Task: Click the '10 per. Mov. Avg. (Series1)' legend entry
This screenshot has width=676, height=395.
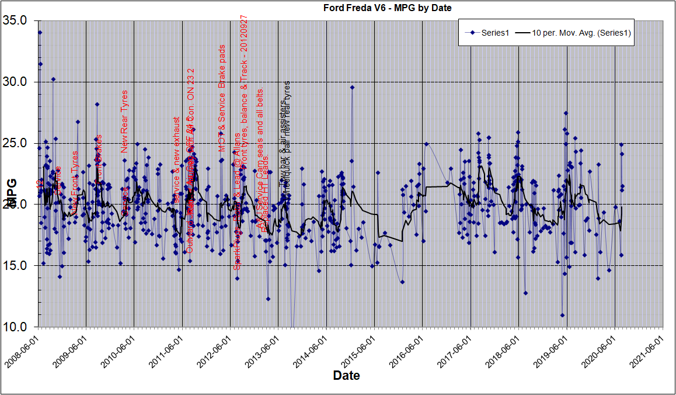Action: pyautogui.click(x=573, y=32)
